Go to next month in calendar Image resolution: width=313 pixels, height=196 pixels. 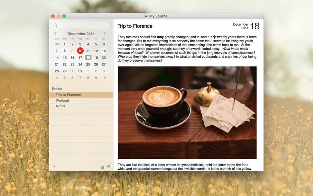click(x=105, y=34)
